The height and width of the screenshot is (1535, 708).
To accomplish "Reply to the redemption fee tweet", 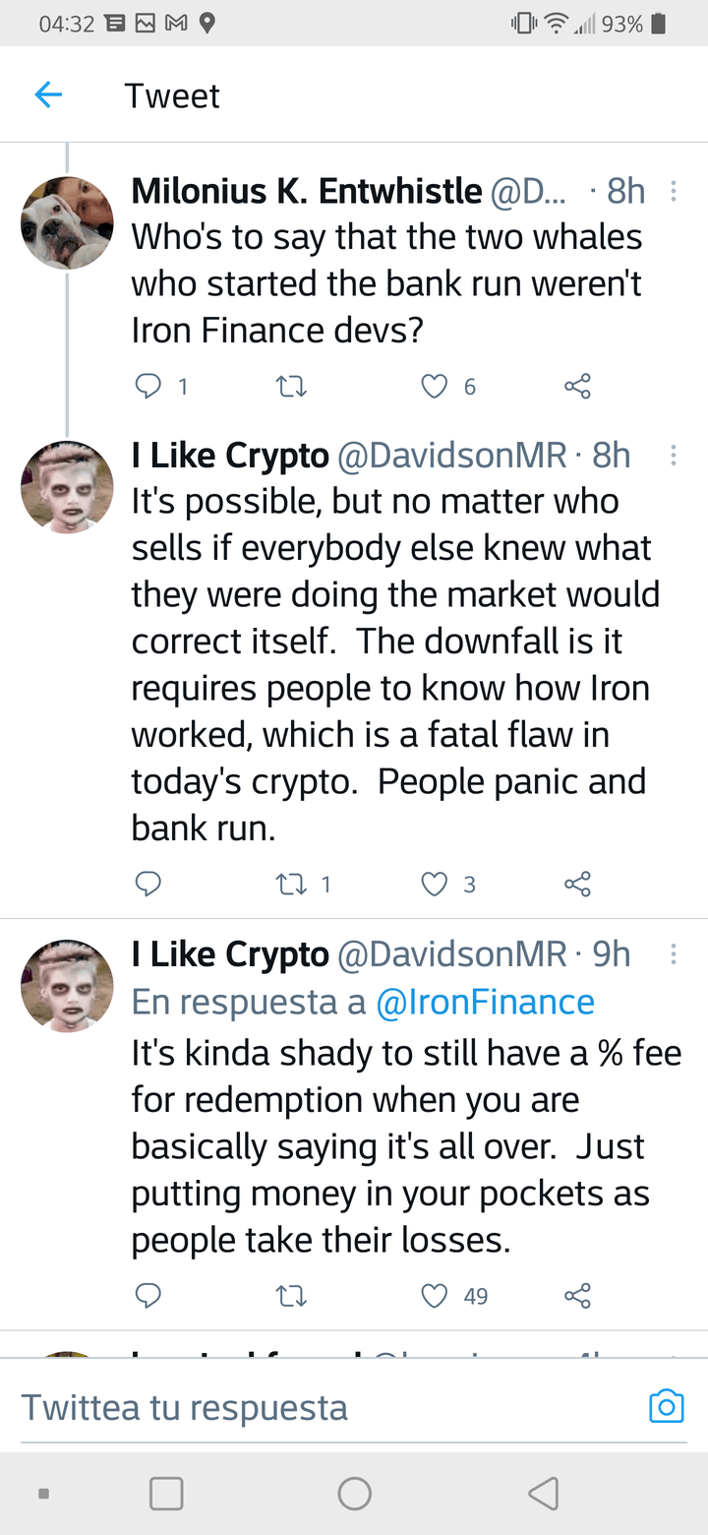I will tap(147, 1296).
